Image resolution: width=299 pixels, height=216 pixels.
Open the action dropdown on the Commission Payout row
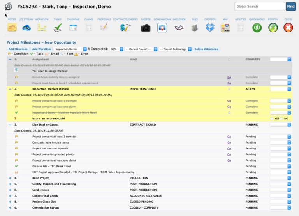click(280, 207)
